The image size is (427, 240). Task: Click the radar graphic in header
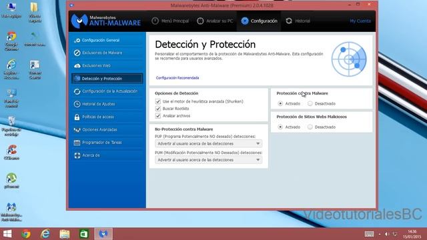(x=349, y=59)
